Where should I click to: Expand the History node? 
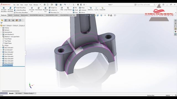[1, 28]
